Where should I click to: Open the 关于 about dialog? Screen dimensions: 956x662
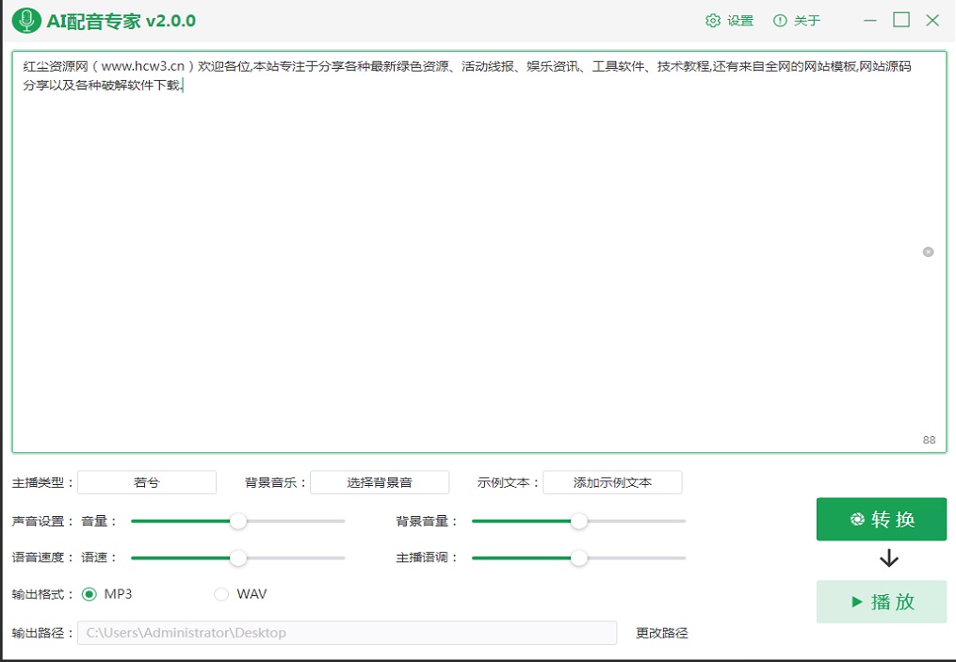pyautogui.click(x=797, y=21)
